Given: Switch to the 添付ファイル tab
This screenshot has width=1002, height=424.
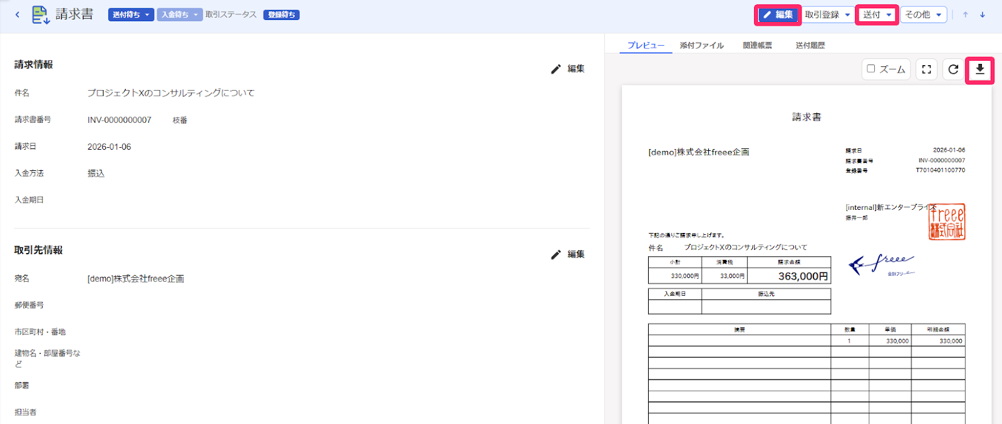Looking at the screenshot, I should click(701, 45).
